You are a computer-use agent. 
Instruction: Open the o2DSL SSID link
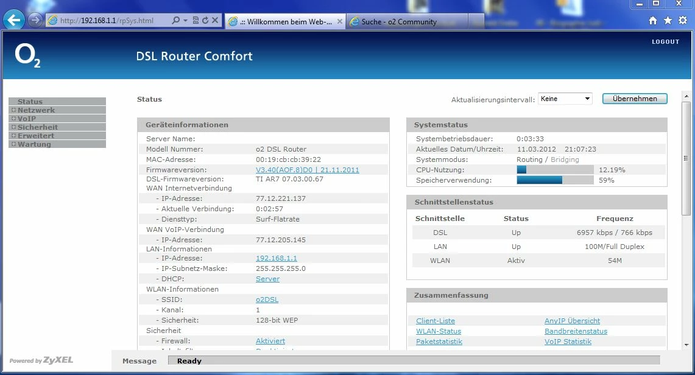tap(267, 300)
